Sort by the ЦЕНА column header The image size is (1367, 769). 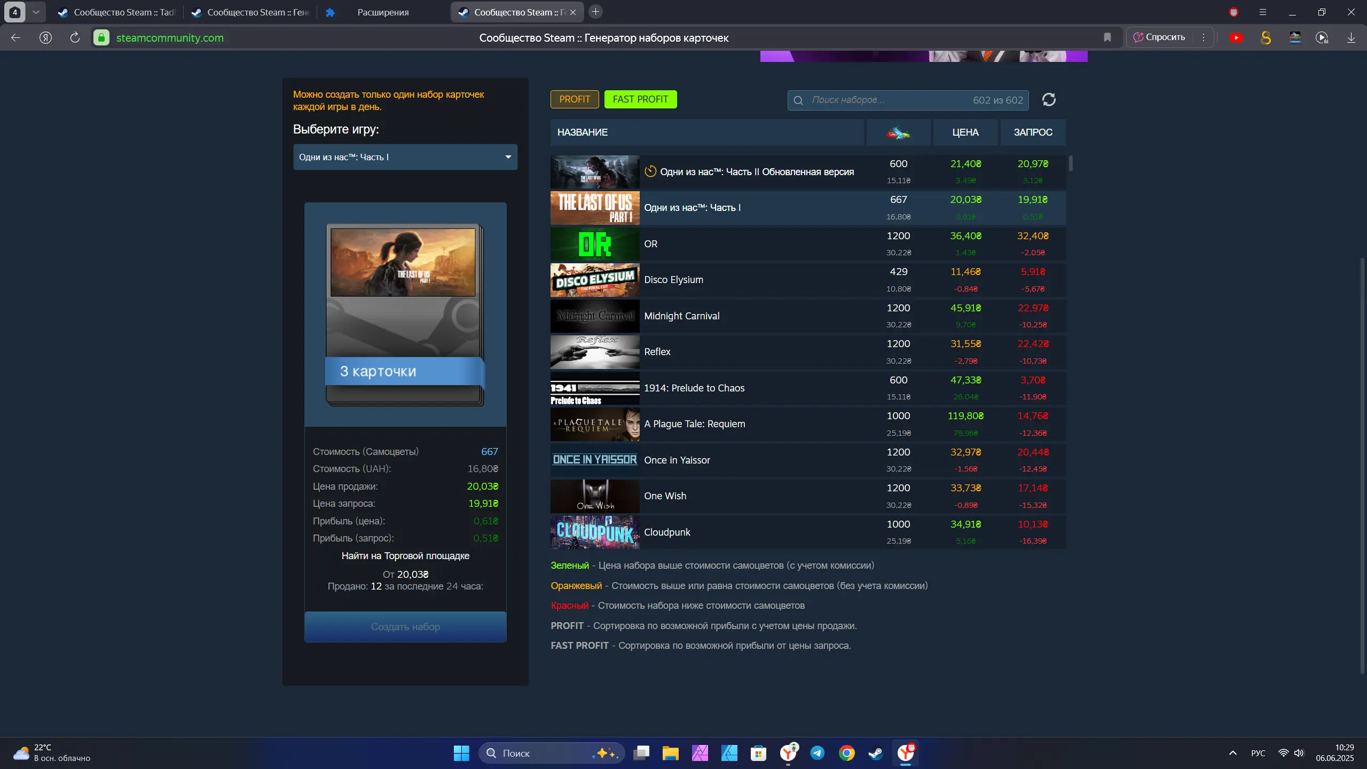tap(965, 132)
